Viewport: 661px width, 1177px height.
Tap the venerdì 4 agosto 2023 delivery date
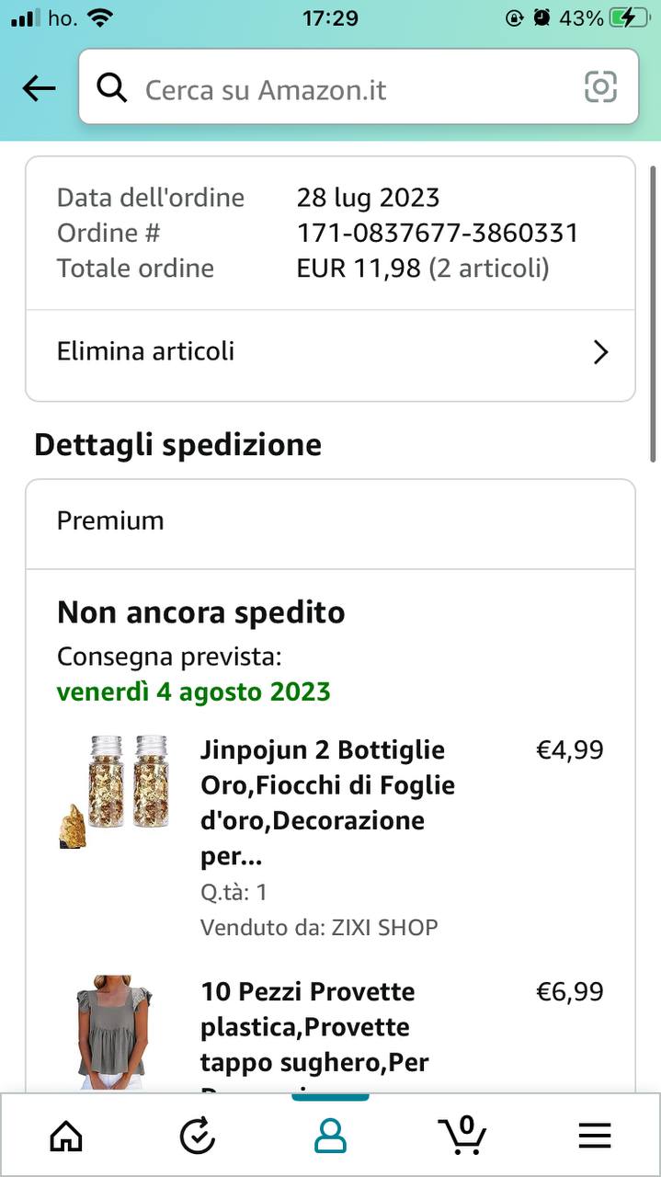pyautogui.click(x=193, y=691)
